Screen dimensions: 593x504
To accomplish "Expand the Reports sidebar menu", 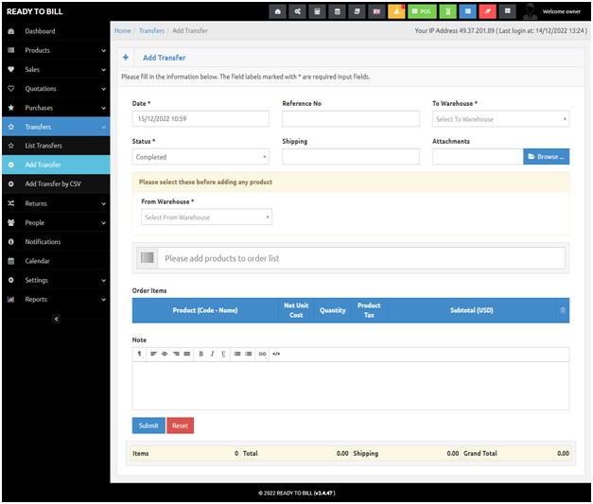I will [x=56, y=299].
